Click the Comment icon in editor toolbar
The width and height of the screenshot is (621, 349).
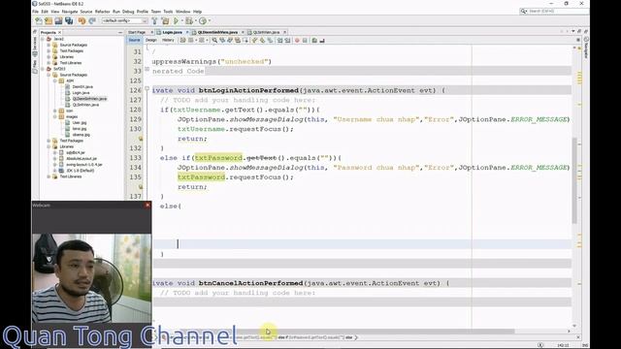[x=314, y=41]
